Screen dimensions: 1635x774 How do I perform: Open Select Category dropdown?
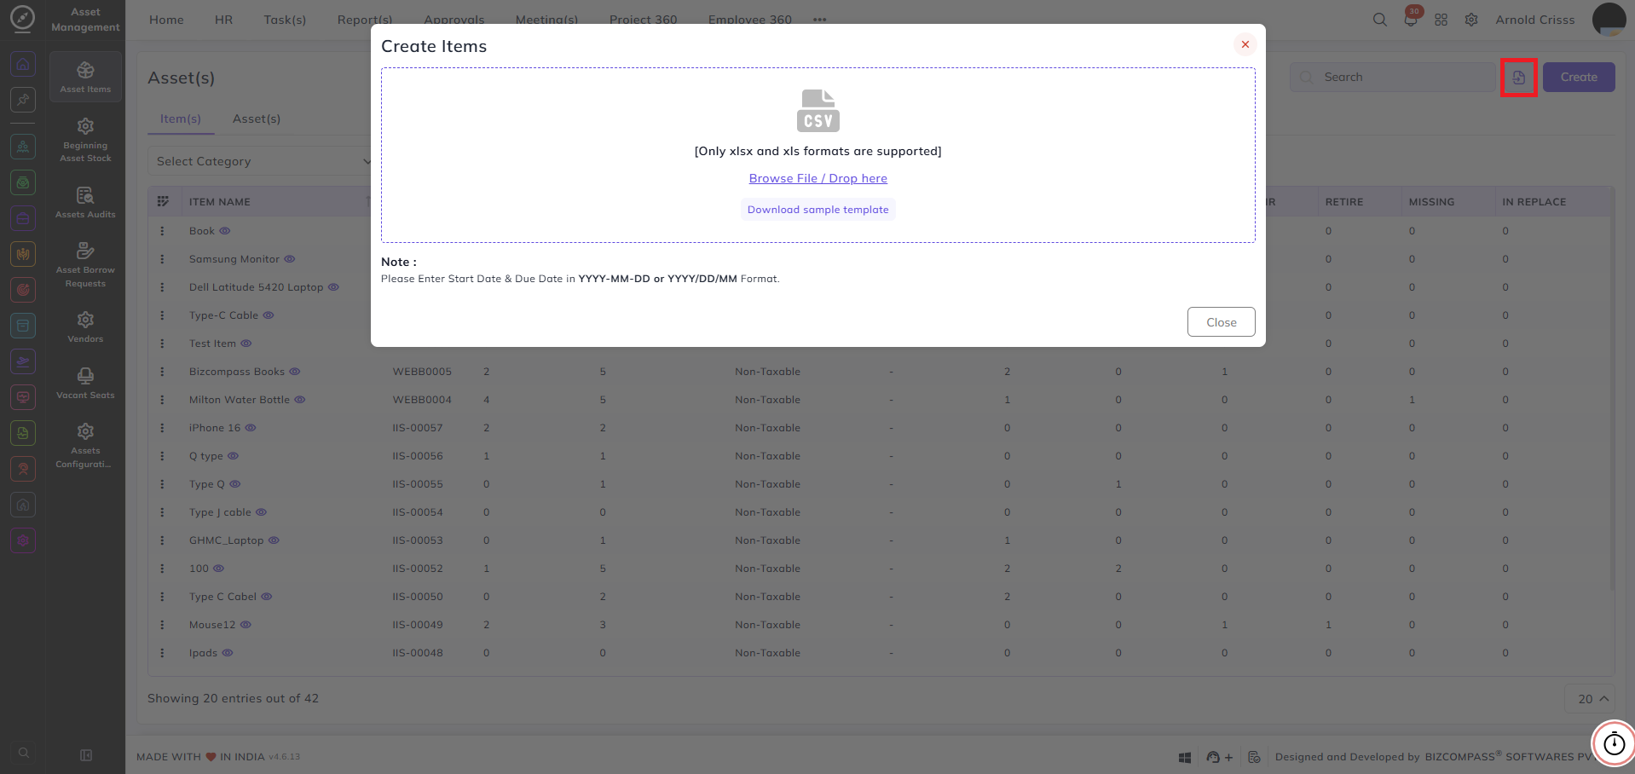[x=263, y=161]
